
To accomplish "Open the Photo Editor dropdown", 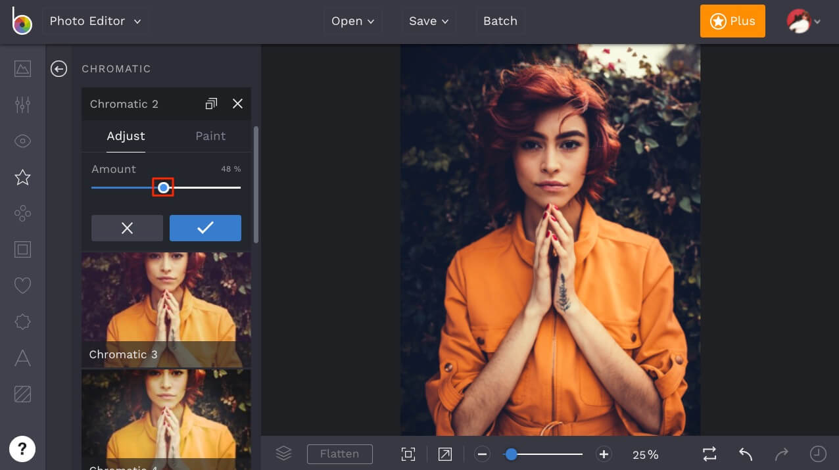I will [94, 20].
